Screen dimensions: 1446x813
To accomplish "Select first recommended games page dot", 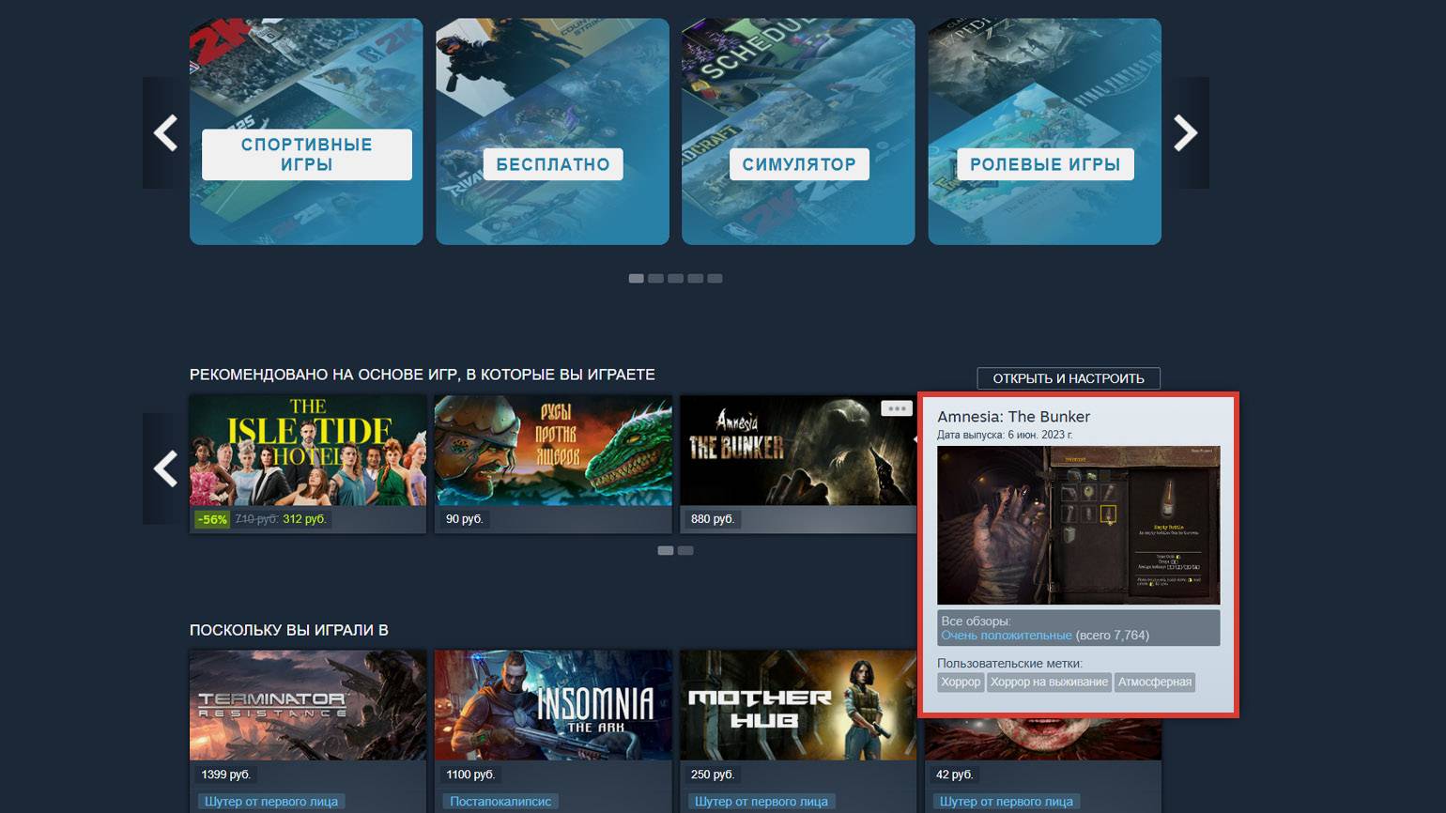I will tap(666, 551).
